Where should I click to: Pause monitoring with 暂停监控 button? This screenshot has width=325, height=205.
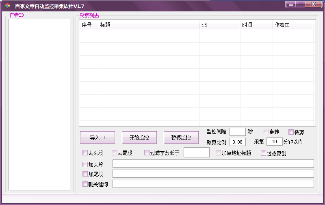[x=181, y=137]
